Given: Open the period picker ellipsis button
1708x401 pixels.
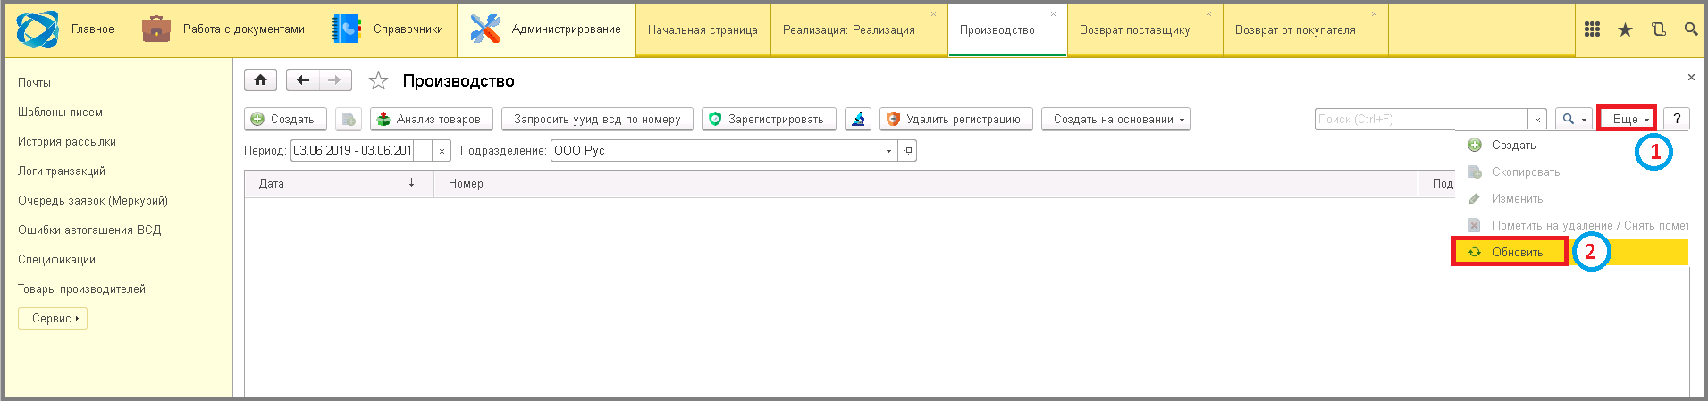Looking at the screenshot, I should click(423, 151).
